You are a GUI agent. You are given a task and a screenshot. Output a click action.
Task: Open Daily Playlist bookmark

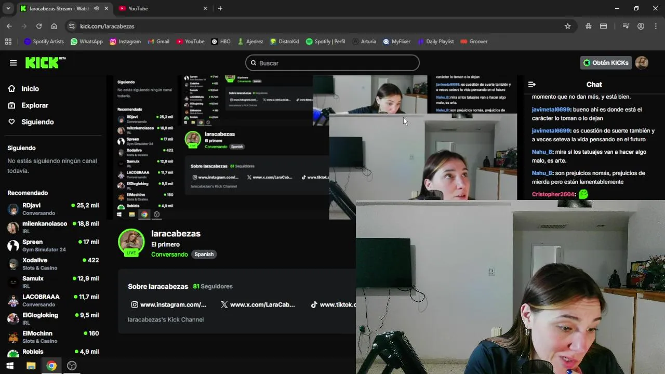436,42
